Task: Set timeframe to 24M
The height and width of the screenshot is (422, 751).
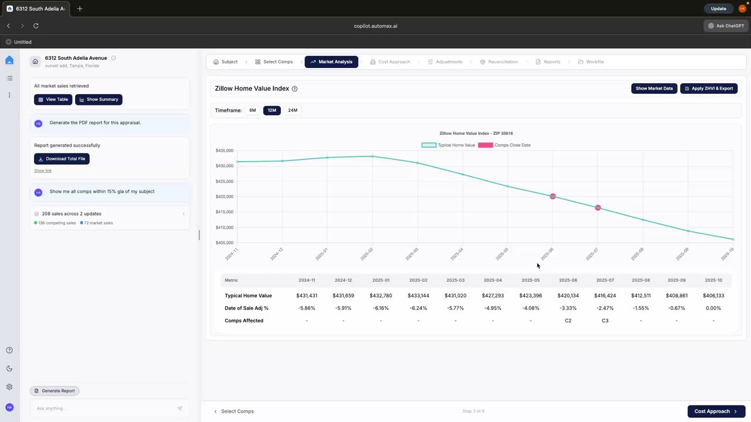Action: (293, 110)
